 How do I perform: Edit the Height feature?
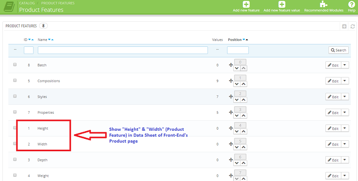coord(333,128)
